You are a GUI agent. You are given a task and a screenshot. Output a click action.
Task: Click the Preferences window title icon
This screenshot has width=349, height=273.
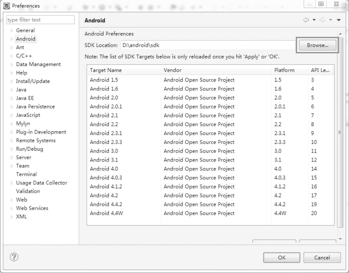pos(7,6)
